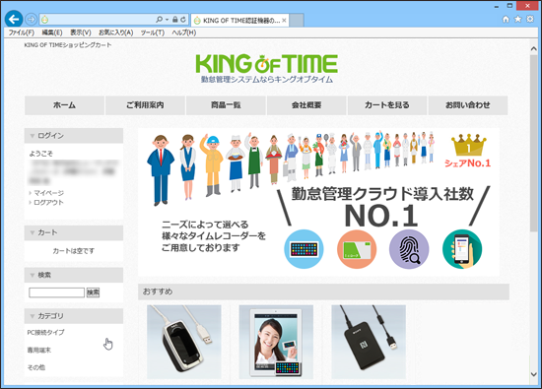Click the colorful keypad recorder circle icon

pyautogui.click(x=304, y=249)
